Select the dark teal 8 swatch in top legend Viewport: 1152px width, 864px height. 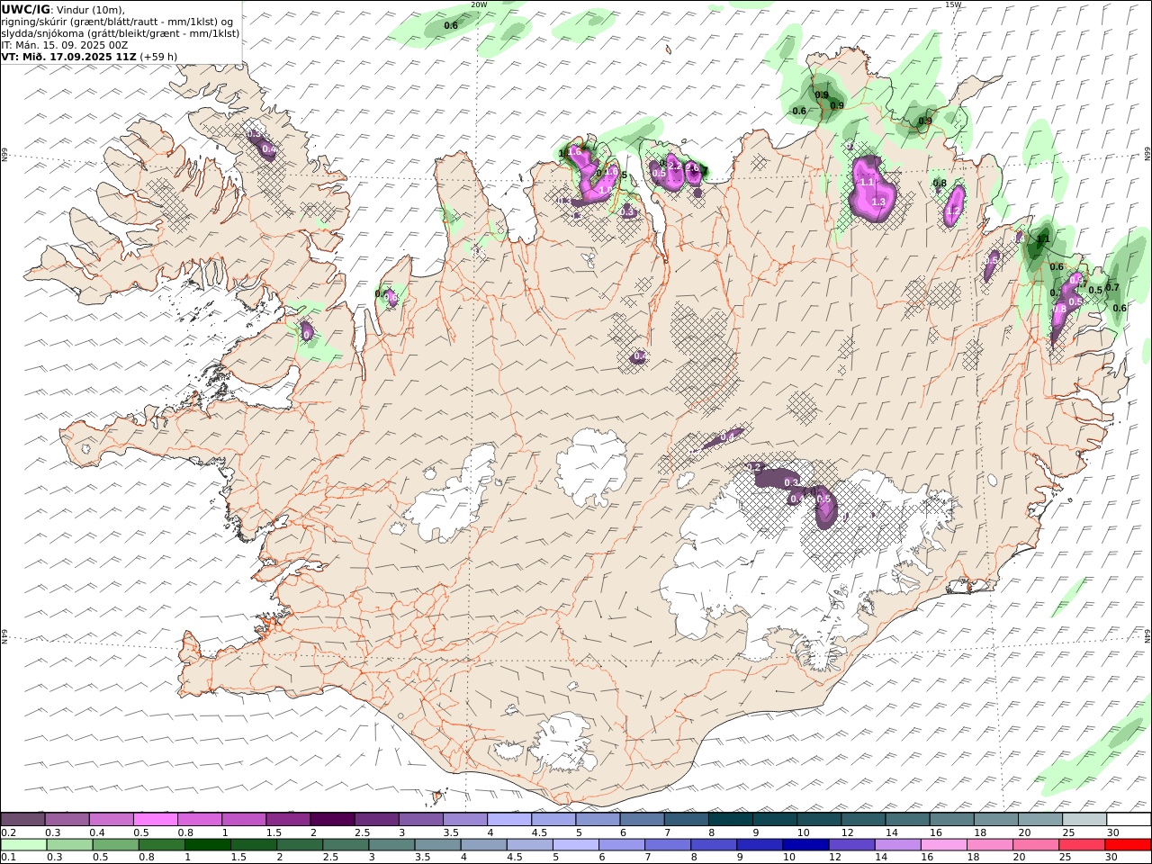coord(731,819)
